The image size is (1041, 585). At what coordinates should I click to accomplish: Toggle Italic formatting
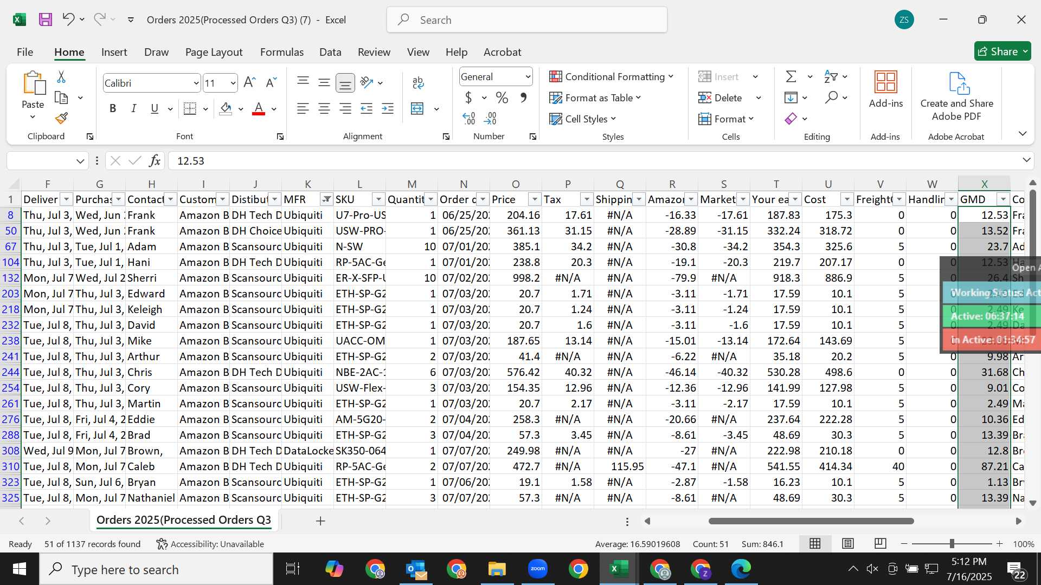(x=133, y=108)
